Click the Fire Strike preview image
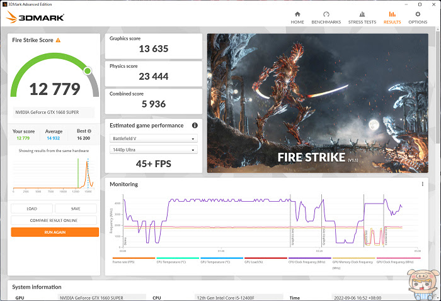This screenshot has width=441, height=301. (318, 103)
